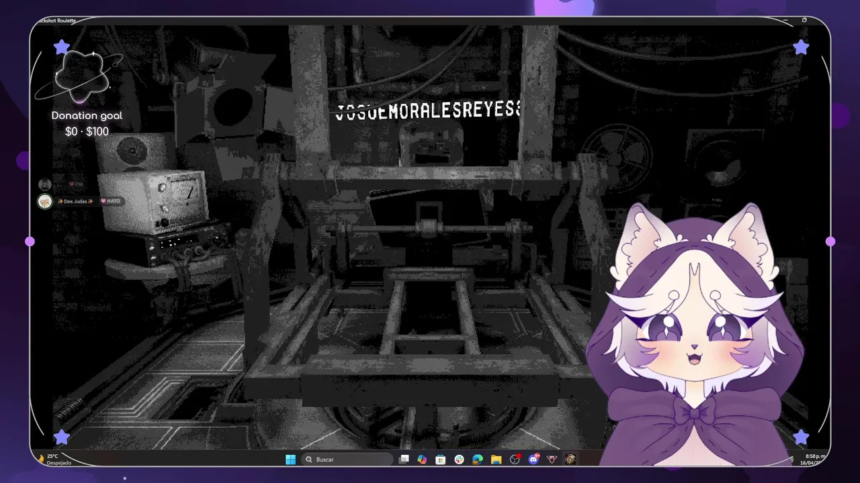860x483 pixels.
Task: Click the JOSUEMORALESREYES name text
Action: (x=428, y=111)
